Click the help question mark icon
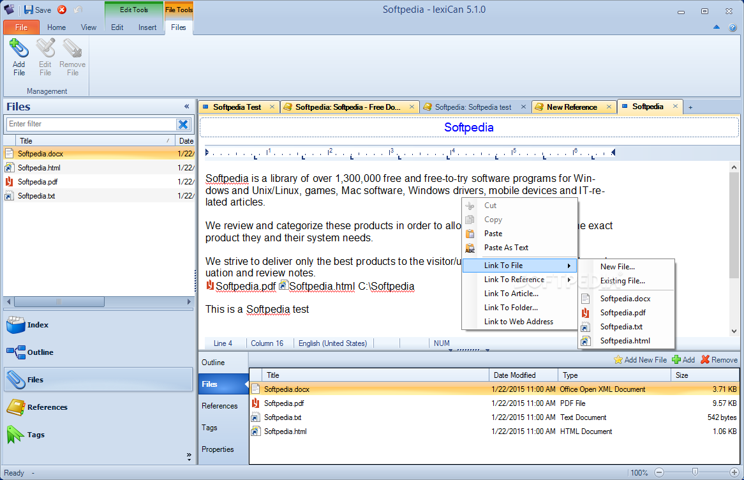The height and width of the screenshot is (480, 744). pyautogui.click(x=733, y=27)
